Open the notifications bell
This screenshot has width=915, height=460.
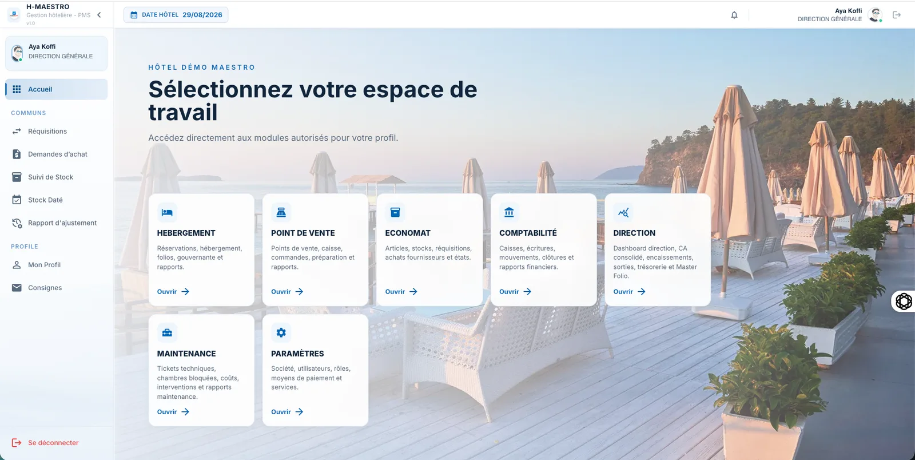pos(734,15)
